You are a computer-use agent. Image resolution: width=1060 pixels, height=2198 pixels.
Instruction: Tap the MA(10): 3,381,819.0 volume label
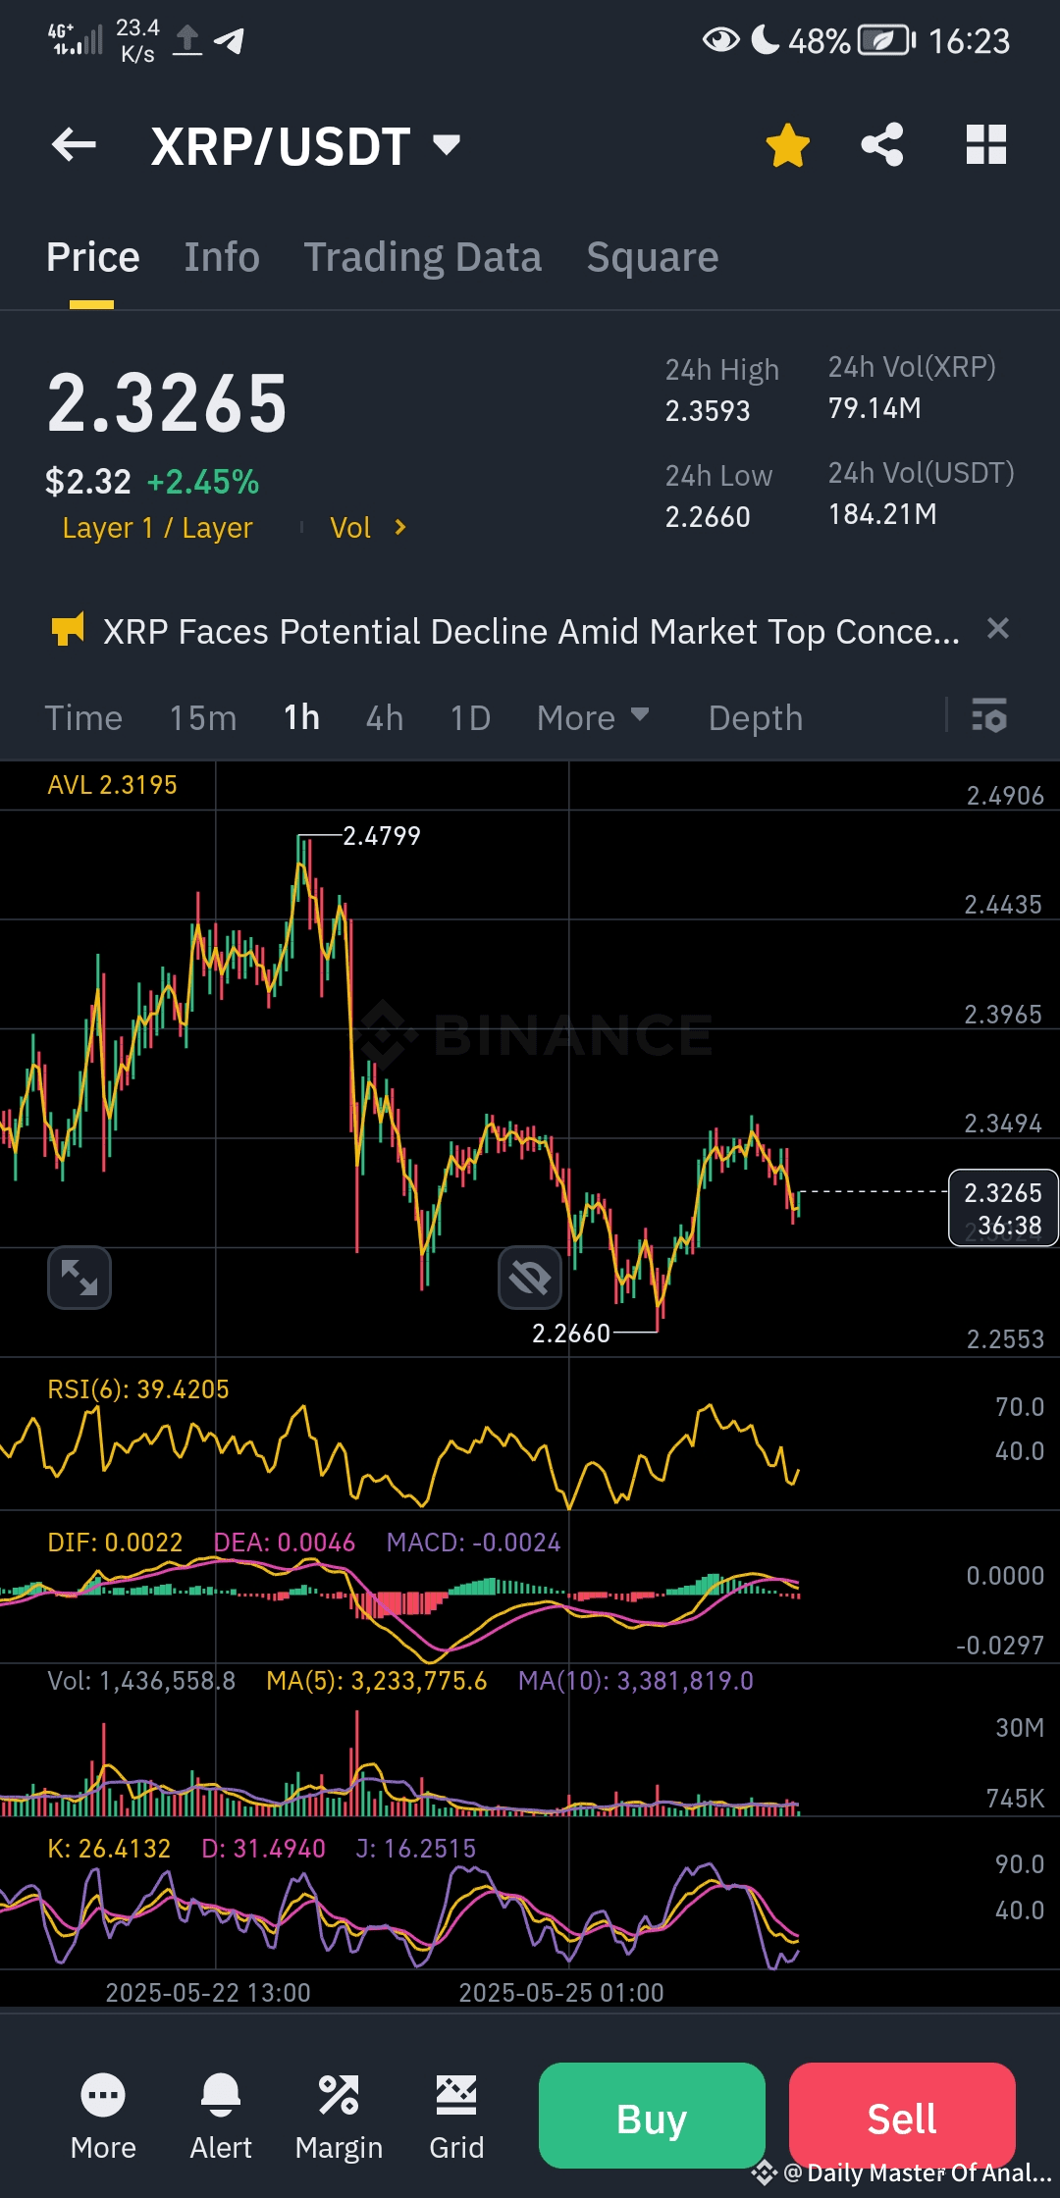coord(636,1681)
